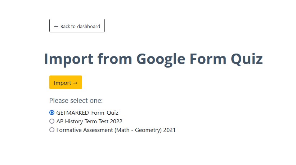296x165 pixels.
Task: Click the left arrow in Back to dashboard
Action: [56, 26]
